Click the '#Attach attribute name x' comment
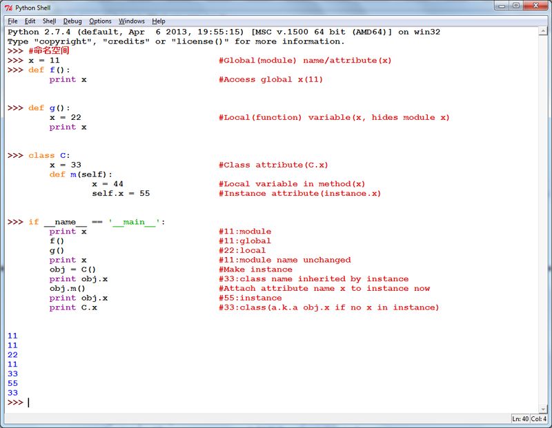The image size is (552, 428). click(x=324, y=289)
